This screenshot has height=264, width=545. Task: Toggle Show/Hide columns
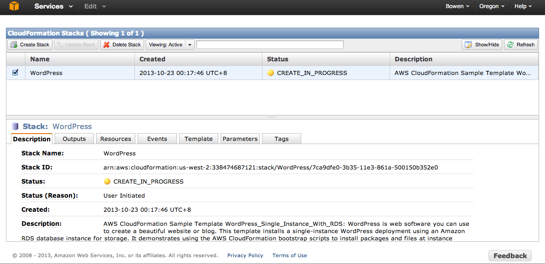click(482, 45)
